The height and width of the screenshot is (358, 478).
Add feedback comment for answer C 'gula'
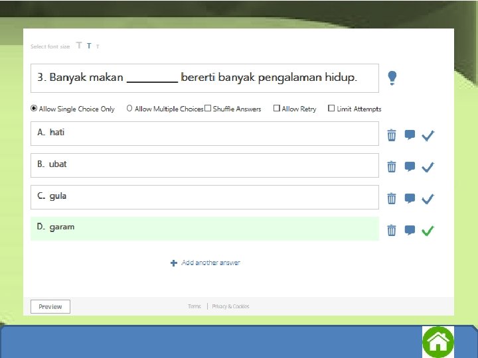pos(410,198)
